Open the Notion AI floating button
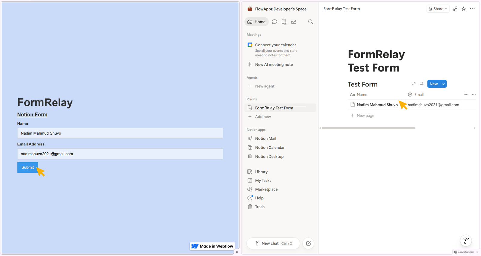This screenshot has height=256, width=481. pos(466,240)
